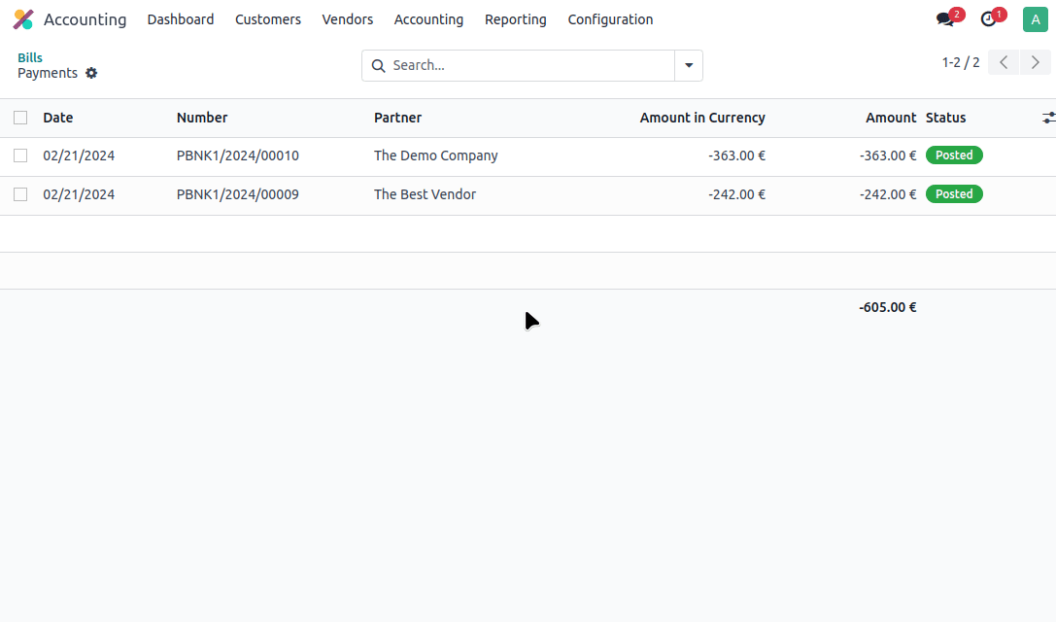Check the box for PBNK1/2024/00009
The width and height of the screenshot is (1056, 622).
pos(20,194)
